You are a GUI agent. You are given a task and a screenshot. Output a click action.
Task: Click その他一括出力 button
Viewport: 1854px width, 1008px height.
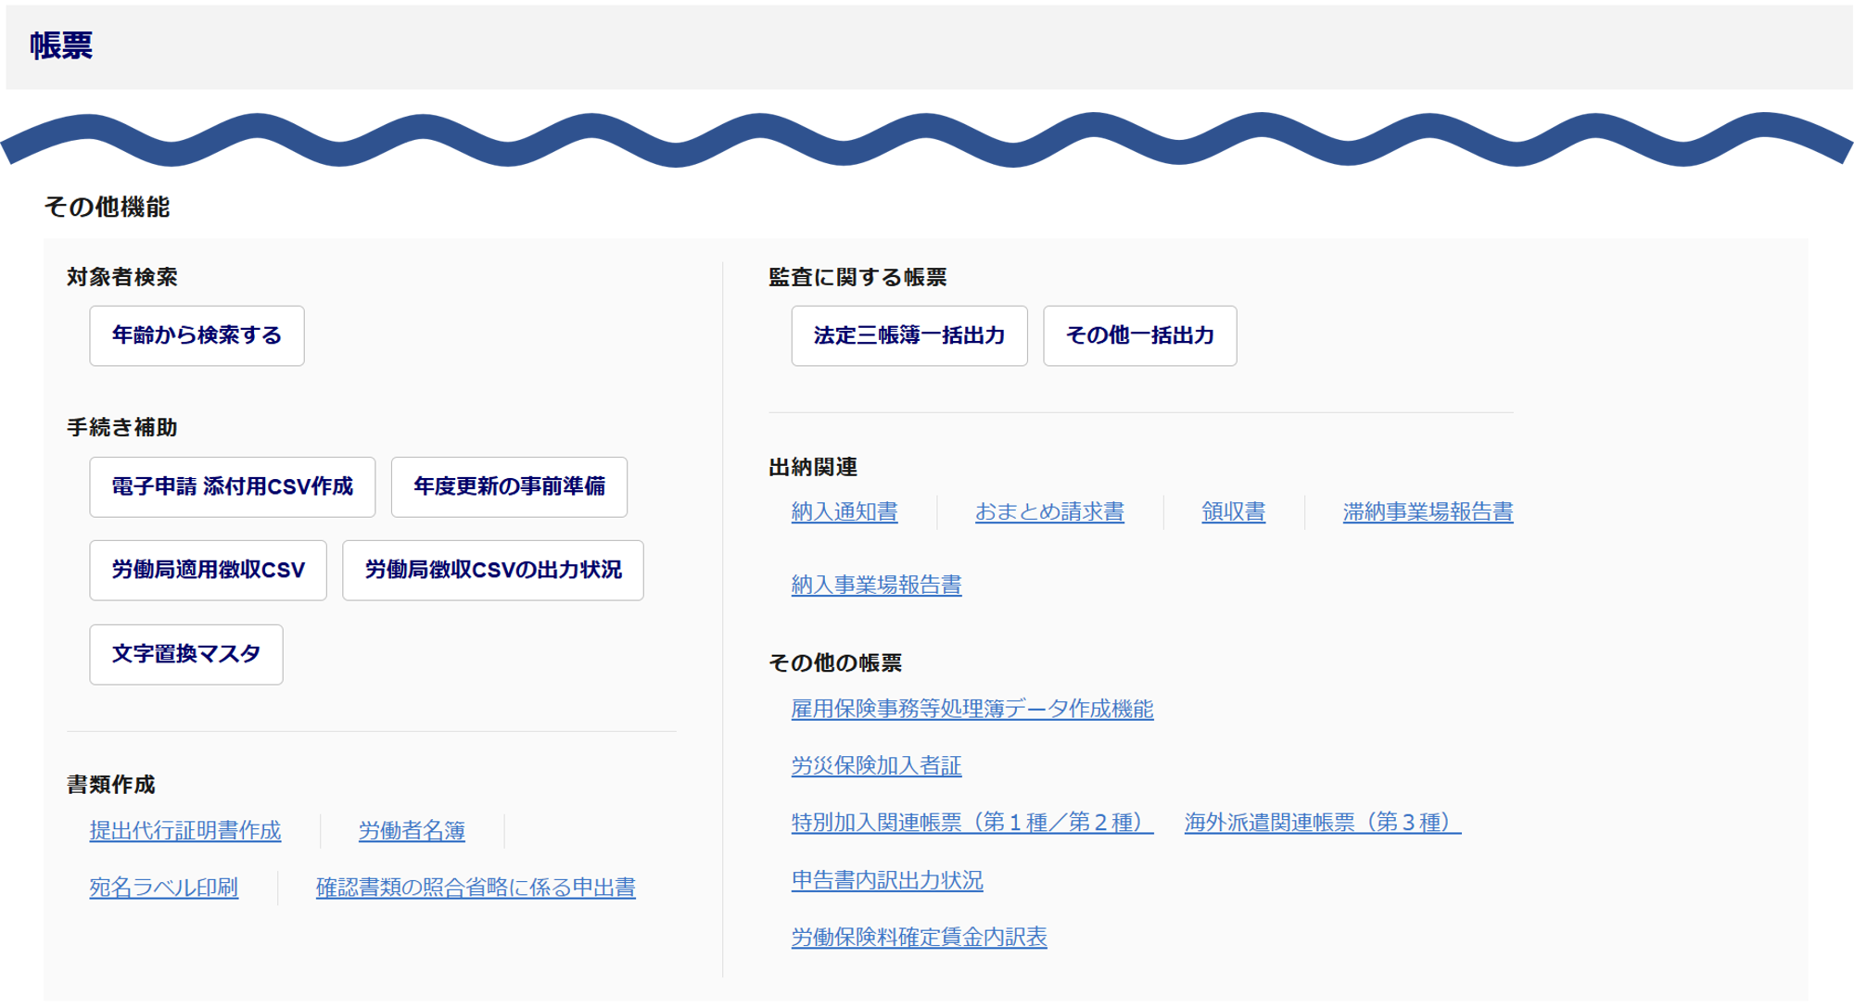click(x=1139, y=335)
